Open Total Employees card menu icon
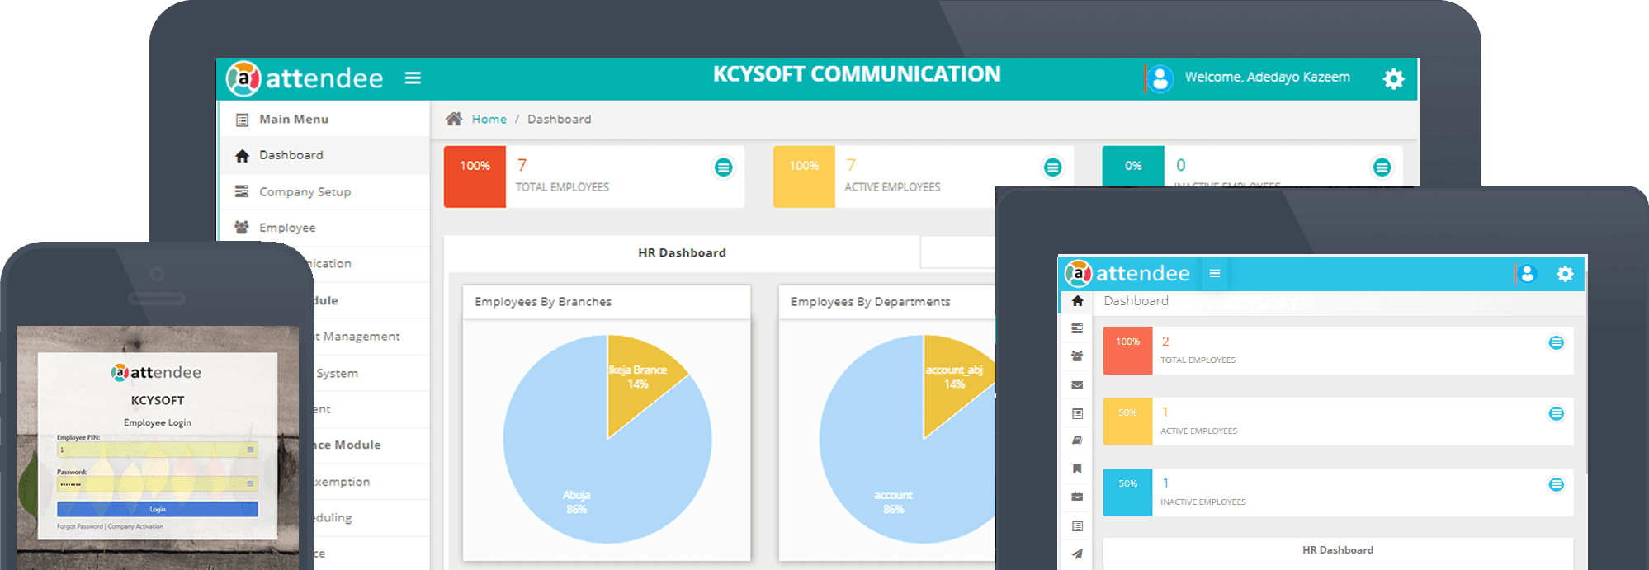Screen dimensions: 1649x570 click(723, 167)
